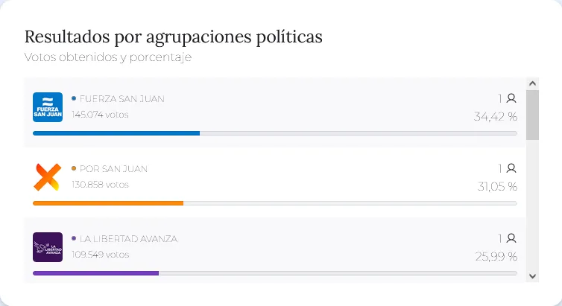Screen dimensions: 562x306
Task: Click orange dot beside Por San Juan
Action: tap(74, 168)
